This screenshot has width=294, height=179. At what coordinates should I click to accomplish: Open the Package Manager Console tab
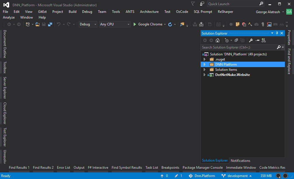(x=203, y=168)
